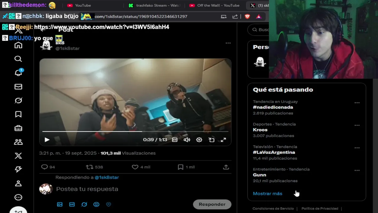Image resolution: width=378 pixels, height=213 pixels.
Task: Open More circle icon in sidebar
Action: pos(18,197)
